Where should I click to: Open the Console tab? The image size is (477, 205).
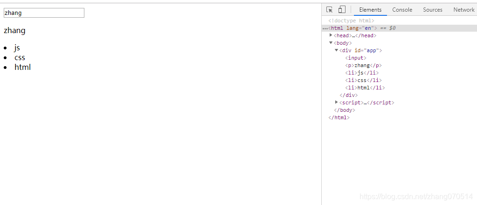coord(402,10)
